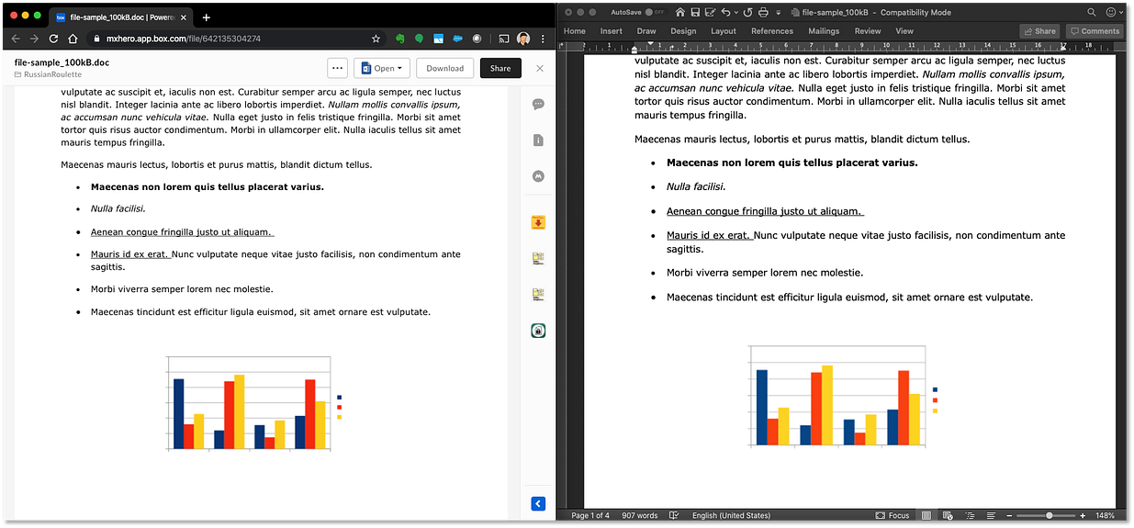Open Customize Quick Access Toolbar dropdown in Word
Image resolution: width=1134 pixels, height=528 pixels.
(x=779, y=12)
